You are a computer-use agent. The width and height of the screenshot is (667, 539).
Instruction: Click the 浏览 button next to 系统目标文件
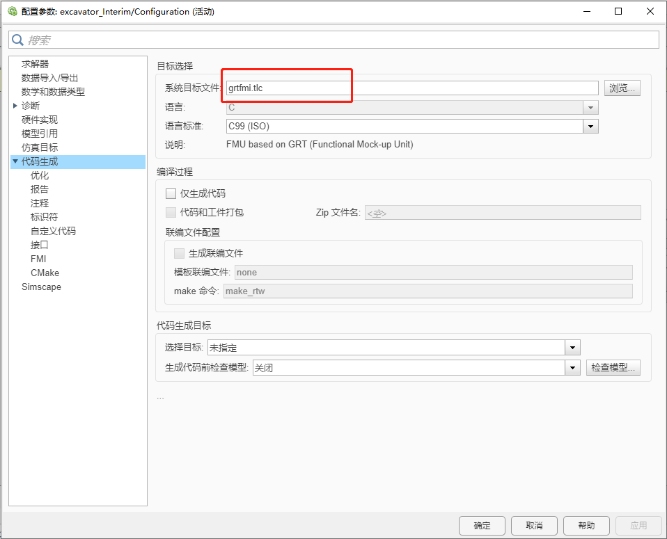[x=622, y=88]
